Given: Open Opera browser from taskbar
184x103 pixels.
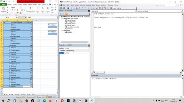Looking at the screenshot, I should coord(62,100).
